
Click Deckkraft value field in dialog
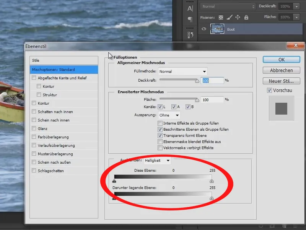212,80
